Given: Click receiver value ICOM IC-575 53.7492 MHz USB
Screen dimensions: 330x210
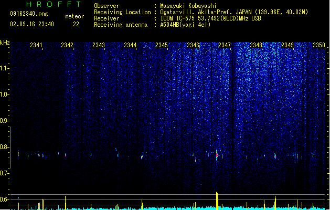Looking at the screenshot, I should pyautogui.click(x=211, y=18).
